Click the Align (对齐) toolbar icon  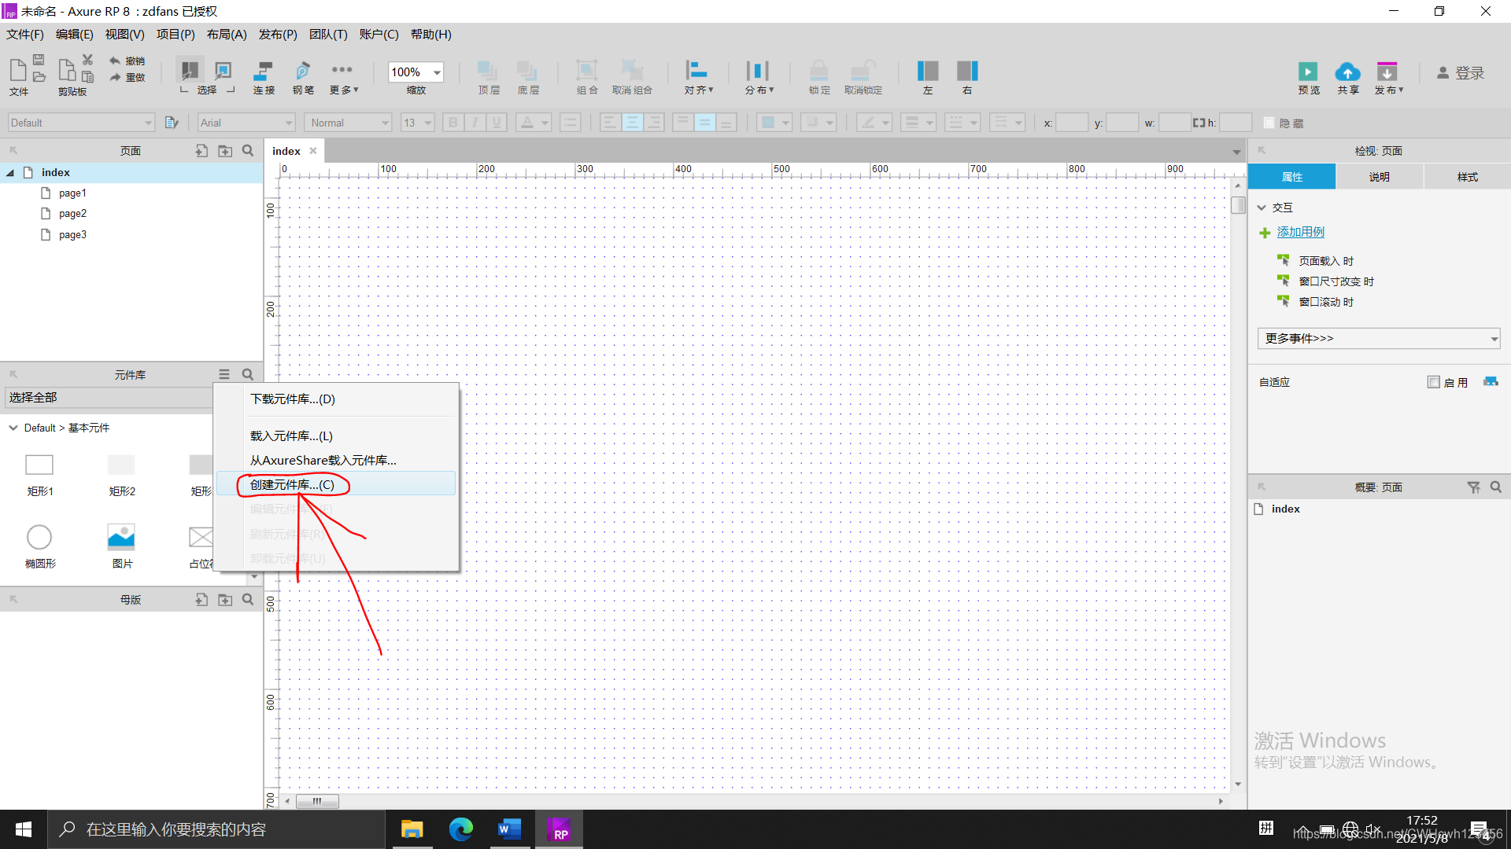[696, 72]
